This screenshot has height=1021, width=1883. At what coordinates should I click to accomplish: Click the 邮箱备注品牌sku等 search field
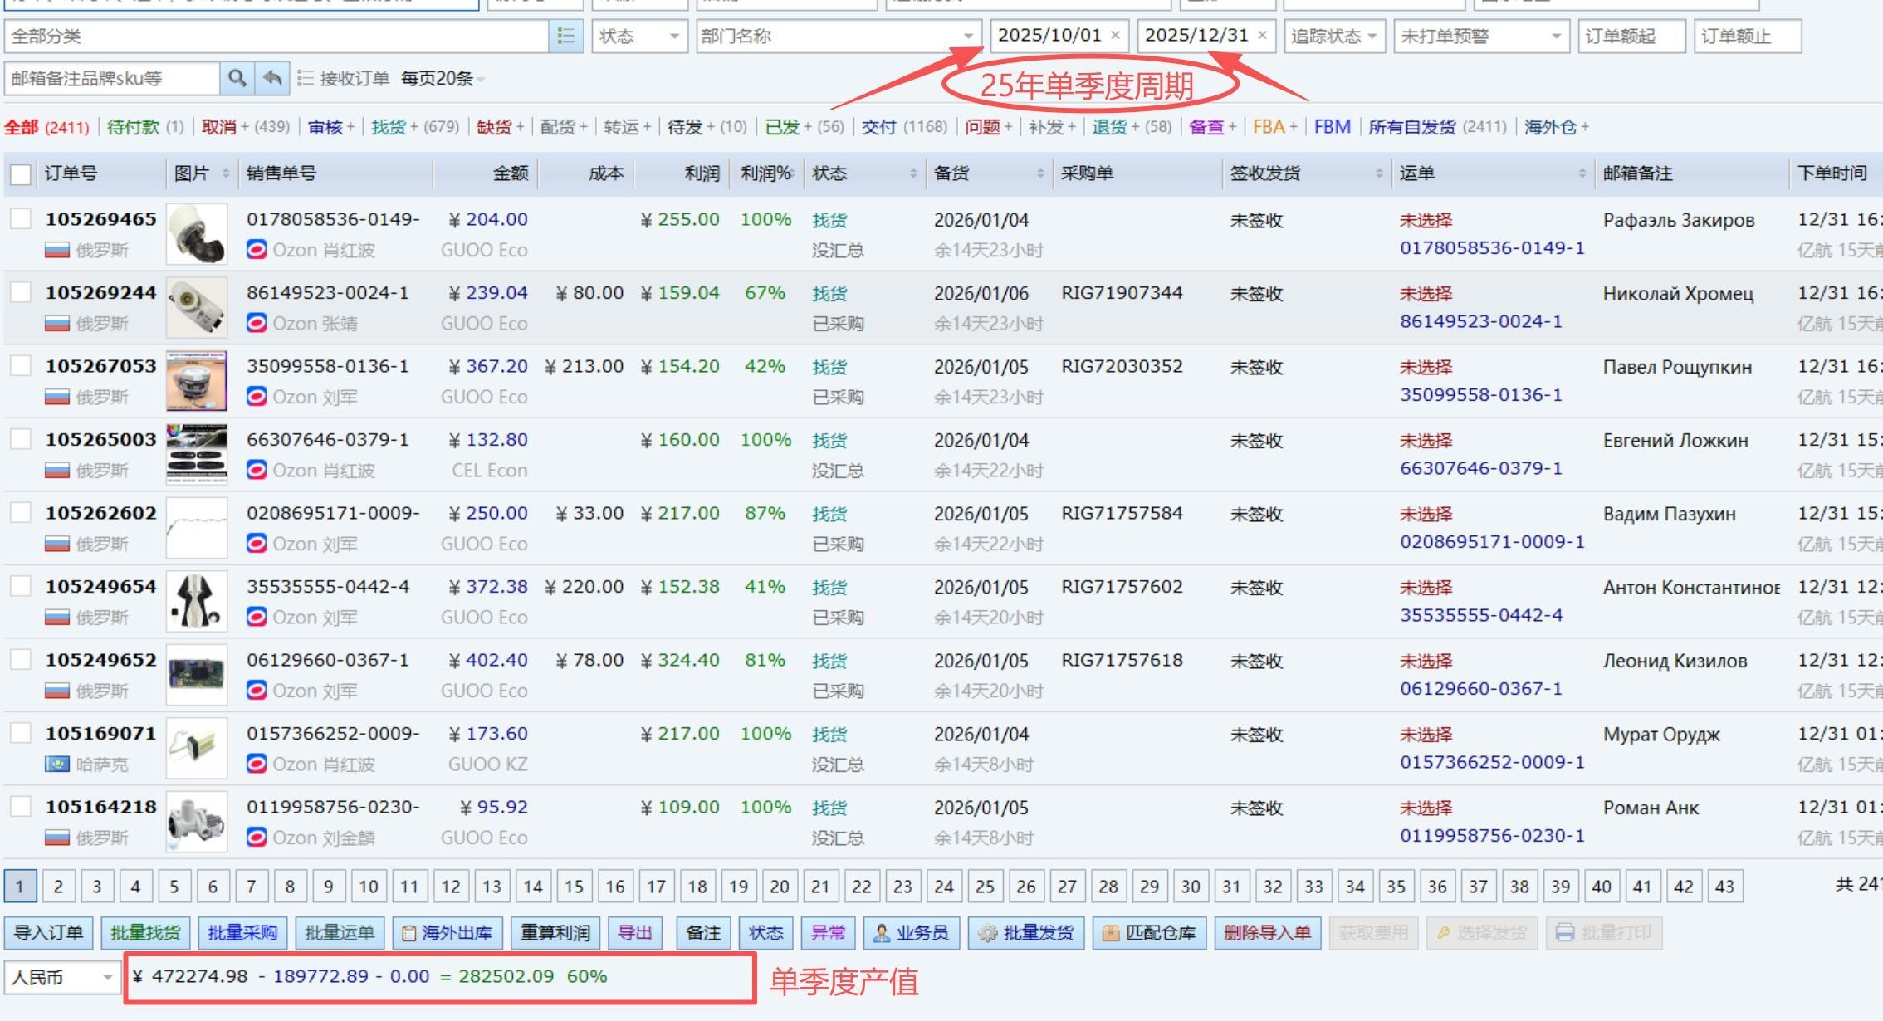tap(112, 79)
